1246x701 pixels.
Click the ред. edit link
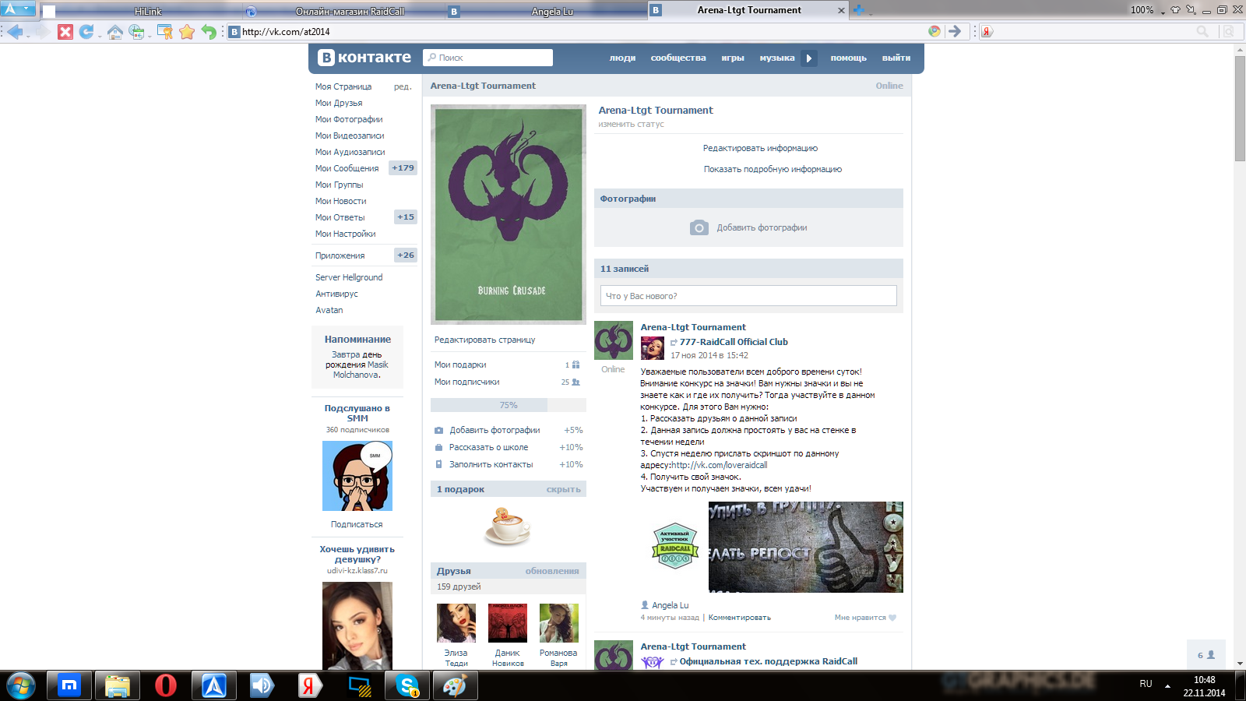click(x=403, y=86)
